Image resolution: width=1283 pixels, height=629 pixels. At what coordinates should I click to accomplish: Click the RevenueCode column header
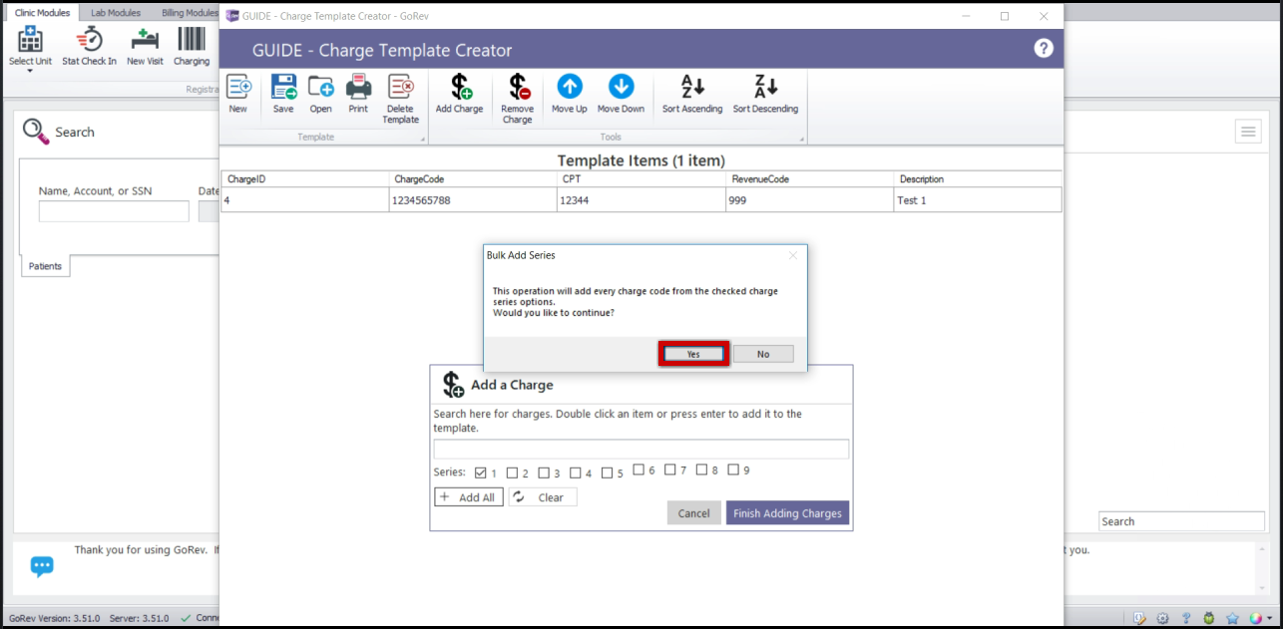pos(810,179)
